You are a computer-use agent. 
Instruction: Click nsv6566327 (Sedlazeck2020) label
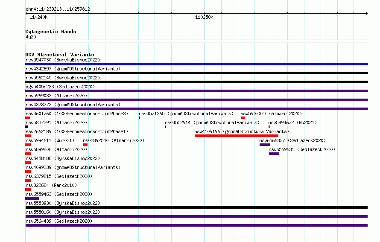point(292,140)
